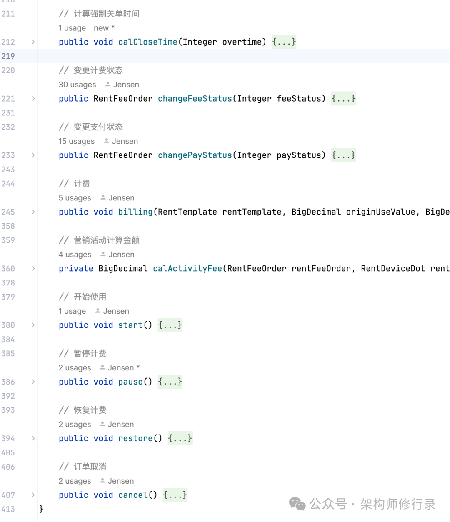Open the 30 usages hint
The height and width of the screenshot is (522, 450).
coord(77,85)
